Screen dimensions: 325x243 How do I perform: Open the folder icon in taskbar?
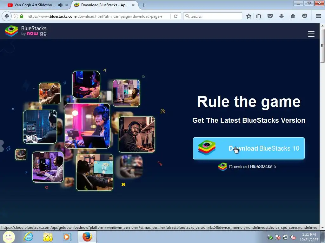pyautogui.click(x=48, y=237)
